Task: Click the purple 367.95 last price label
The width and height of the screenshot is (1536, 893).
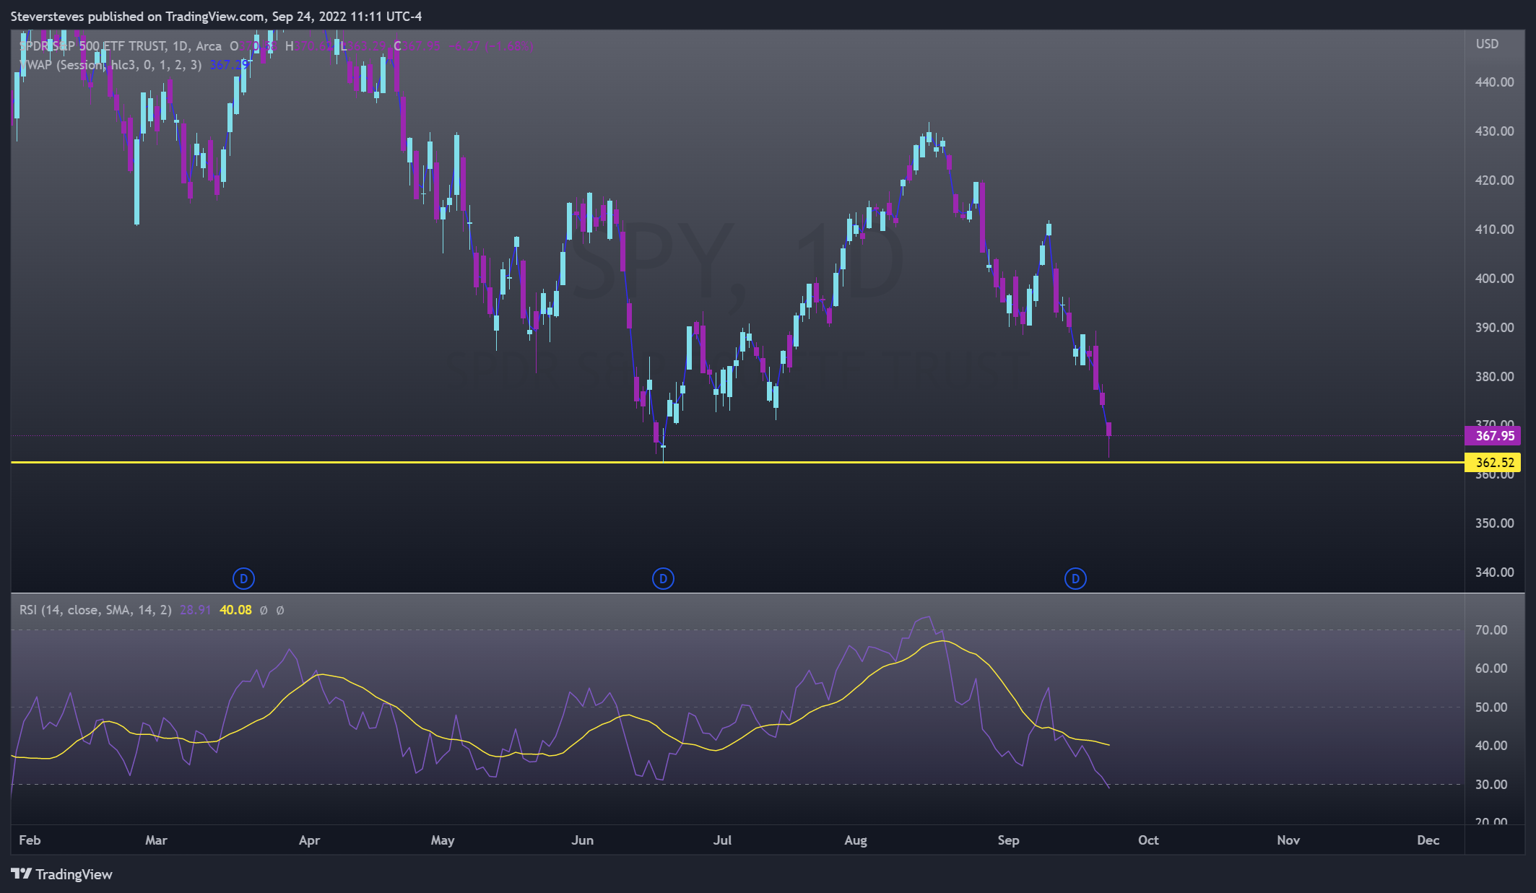Action: (x=1493, y=436)
